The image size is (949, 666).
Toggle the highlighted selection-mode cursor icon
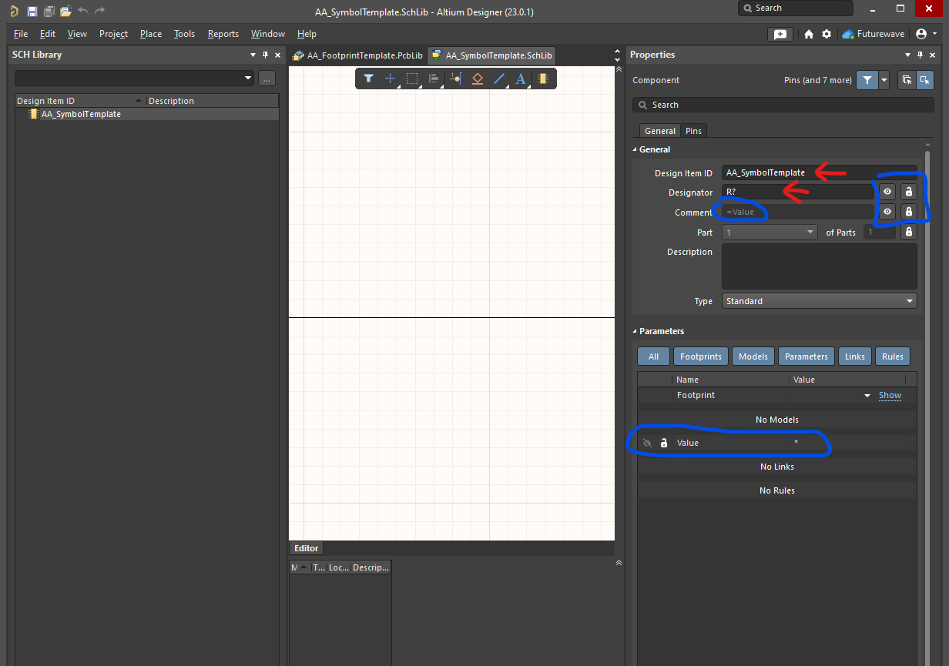[x=925, y=80]
